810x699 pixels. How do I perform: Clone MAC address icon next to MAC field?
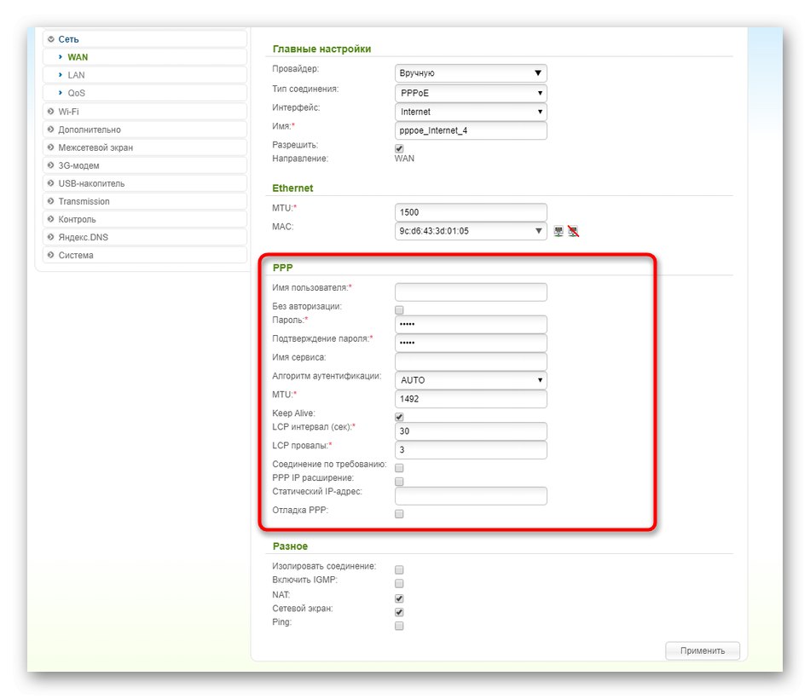point(558,231)
